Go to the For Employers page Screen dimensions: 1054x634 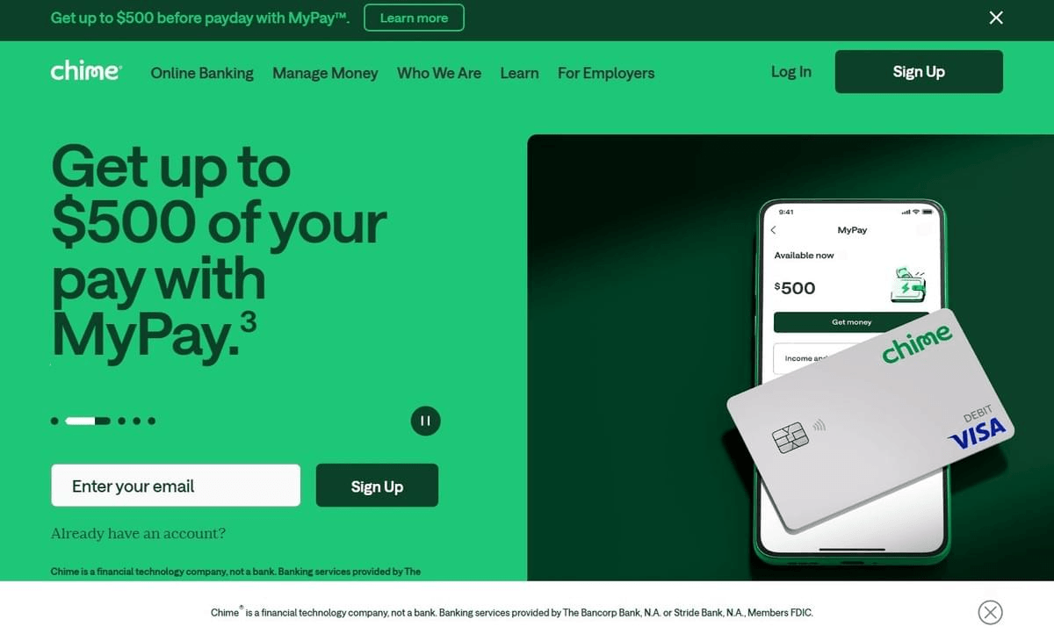[606, 73]
